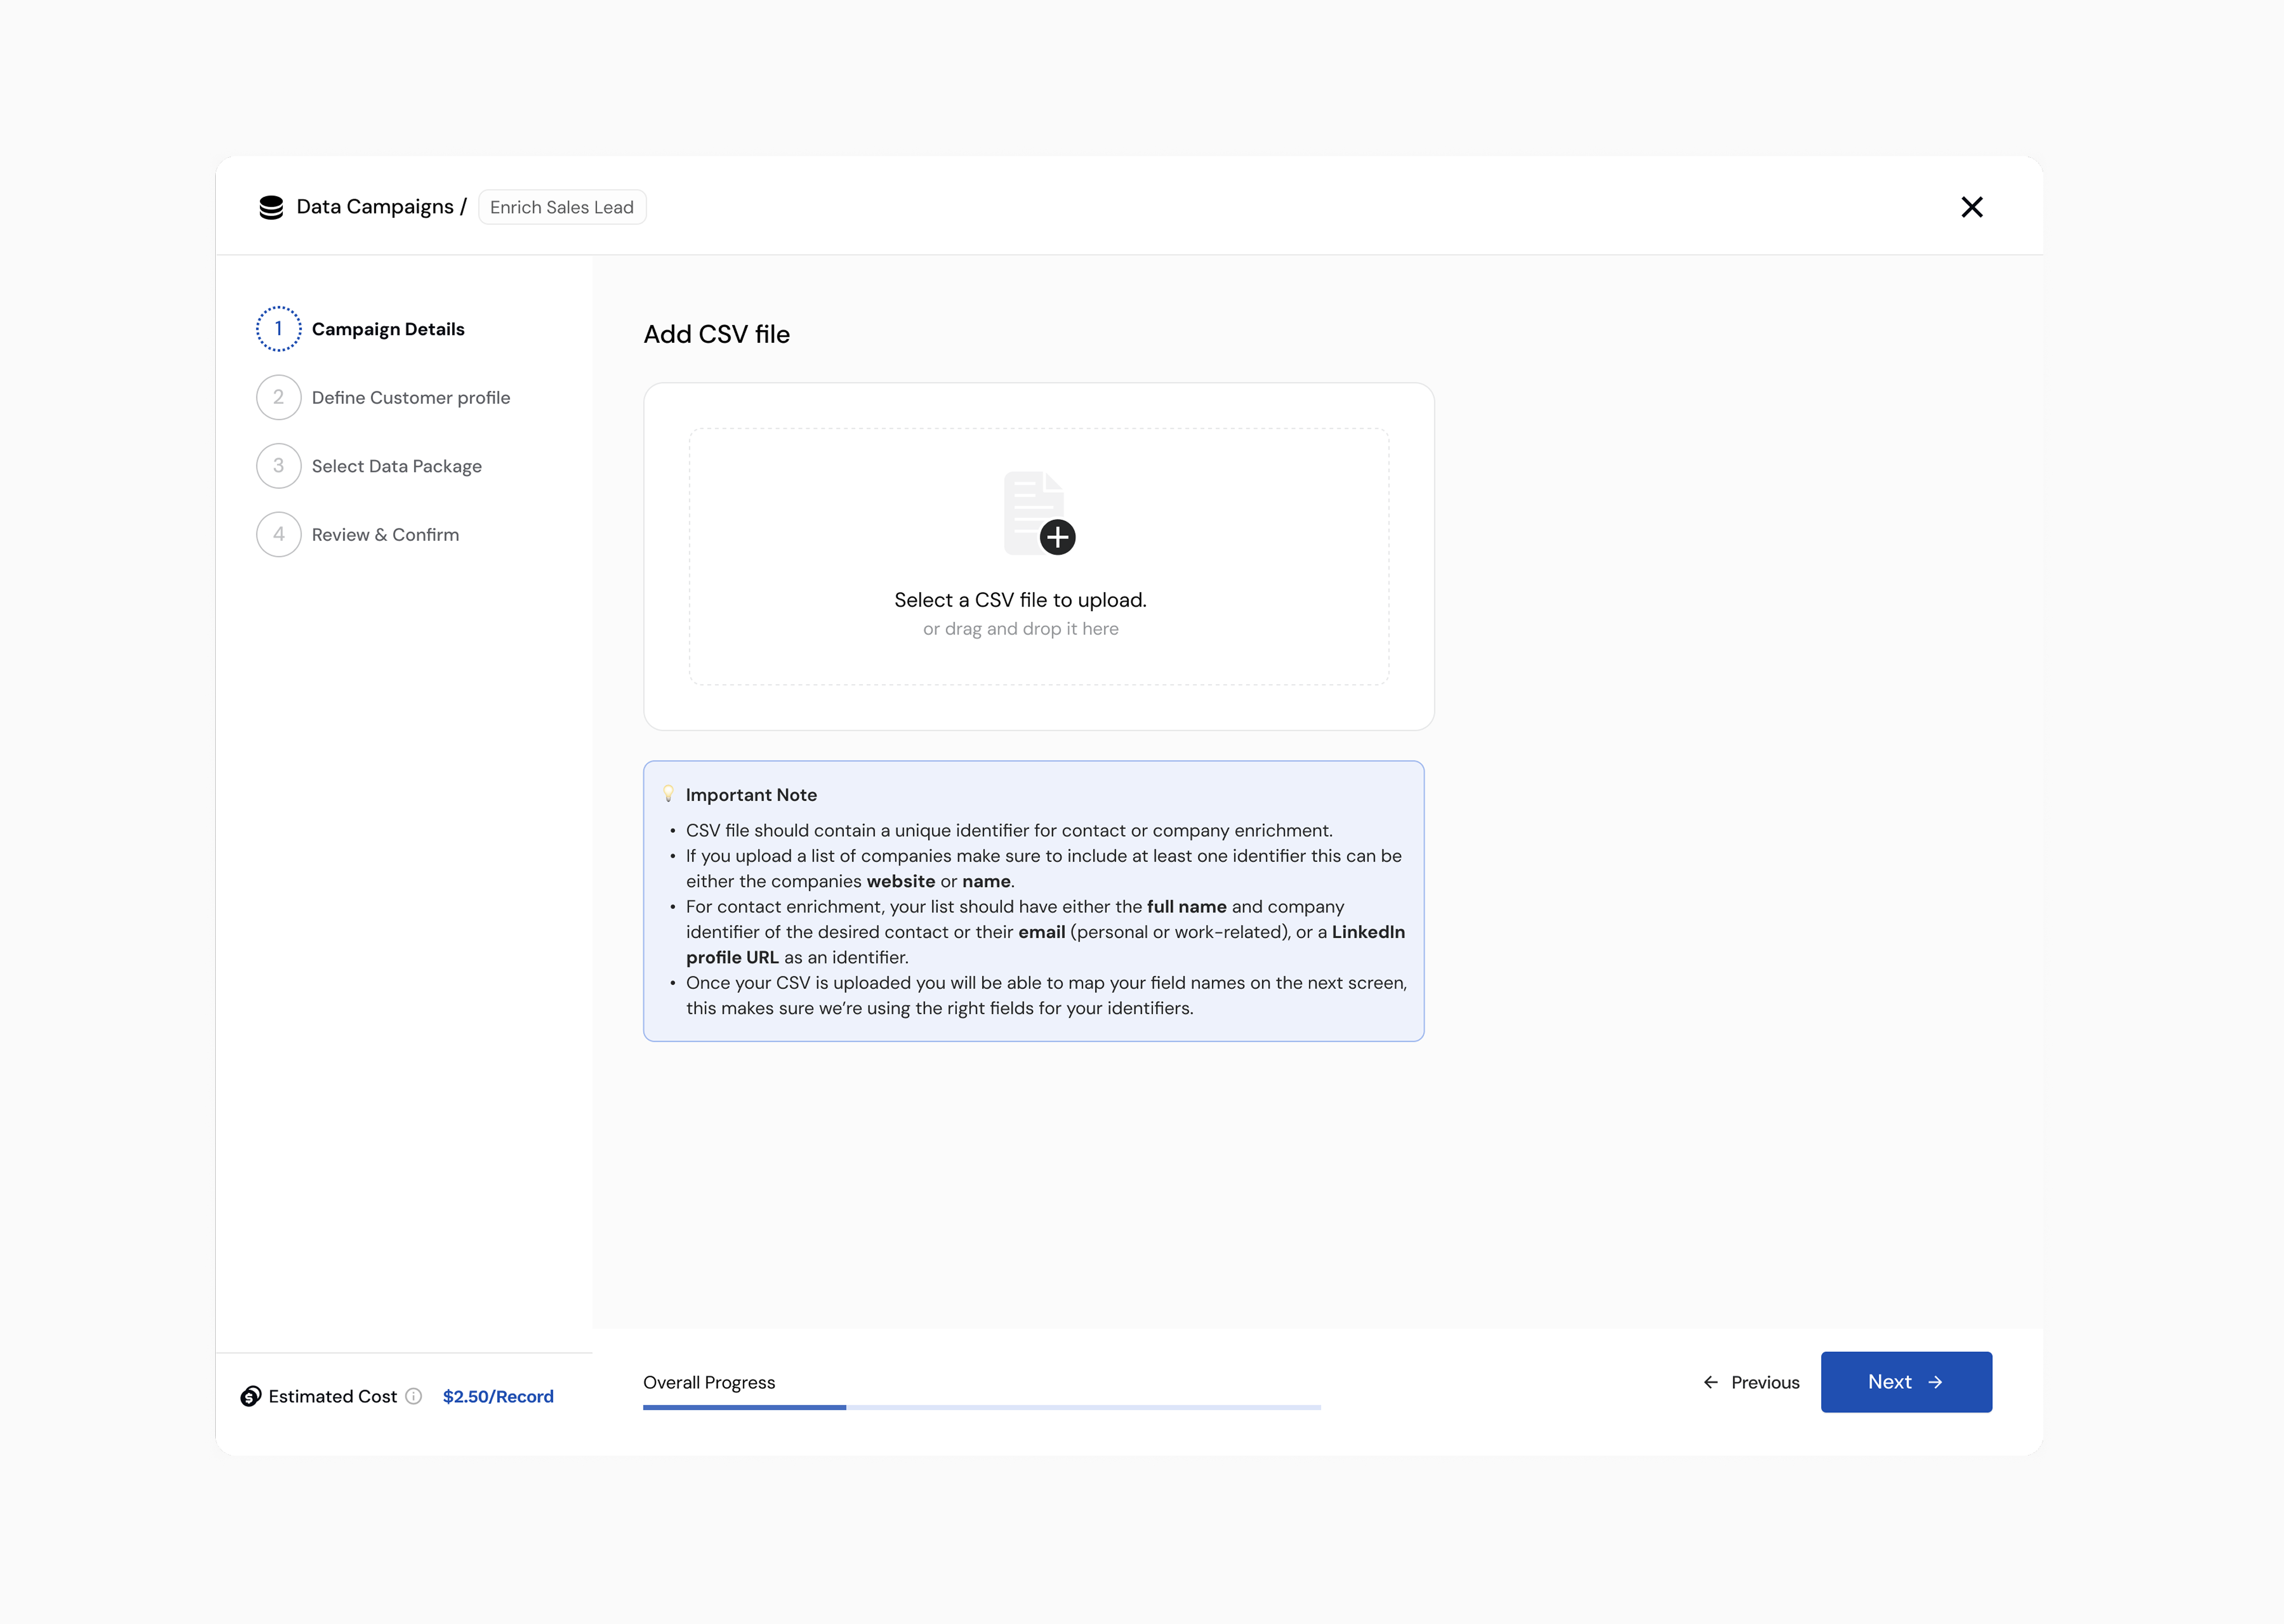Click the lightbulb icon in Important Note
This screenshot has width=2284, height=1624.
click(x=668, y=794)
